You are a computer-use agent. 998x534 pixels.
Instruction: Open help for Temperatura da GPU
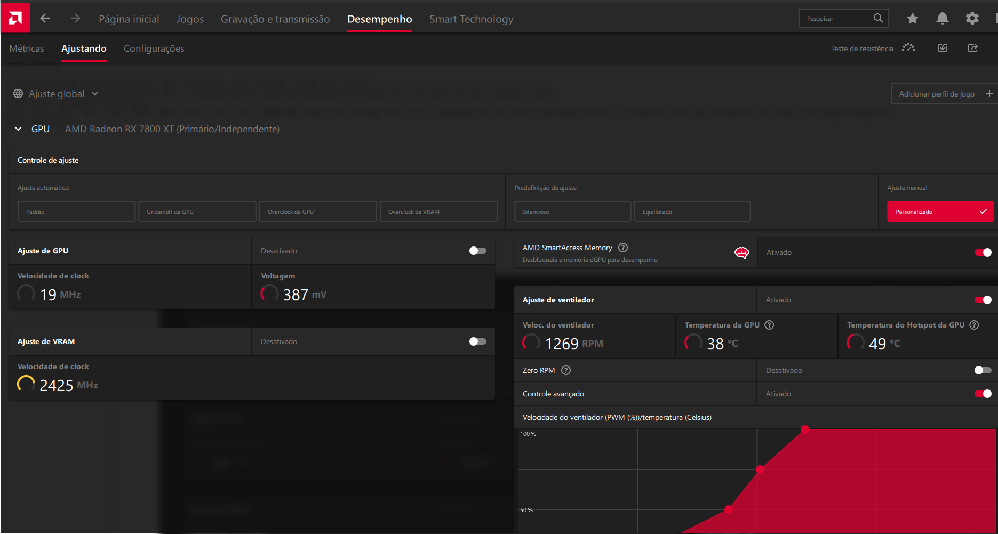[x=769, y=325]
